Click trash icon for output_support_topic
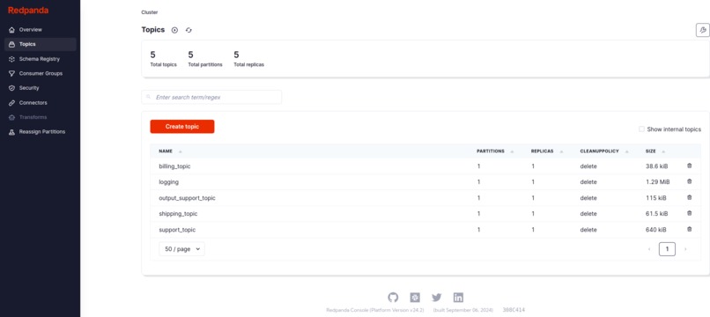The width and height of the screenshot is (710, 317). click(x=689, y=197)
